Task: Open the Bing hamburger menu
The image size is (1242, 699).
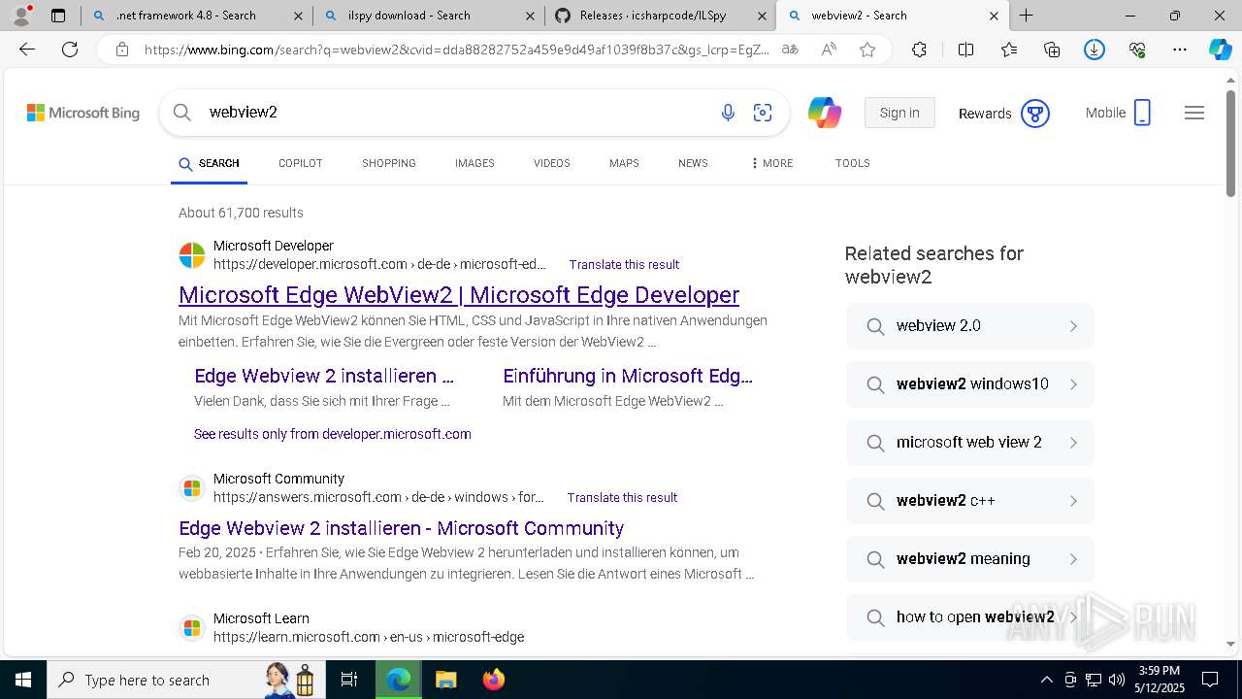Action: [x=1194, y=113]
